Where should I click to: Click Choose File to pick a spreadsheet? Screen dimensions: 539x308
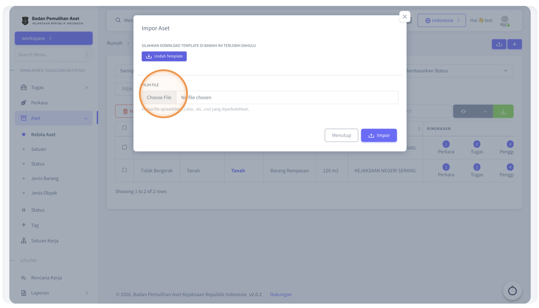159,98
